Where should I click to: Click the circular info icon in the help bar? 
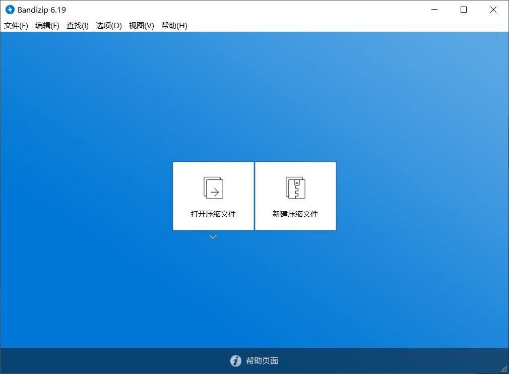click(x=235, y=360)
